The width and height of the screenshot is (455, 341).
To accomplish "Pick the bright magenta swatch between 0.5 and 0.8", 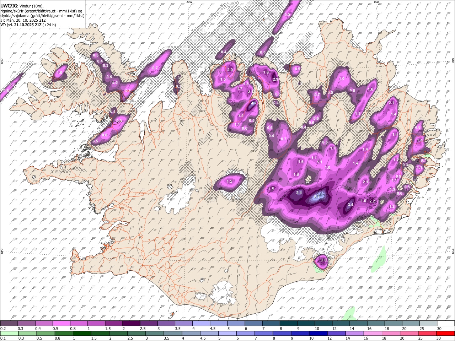I will click(61, 324).
